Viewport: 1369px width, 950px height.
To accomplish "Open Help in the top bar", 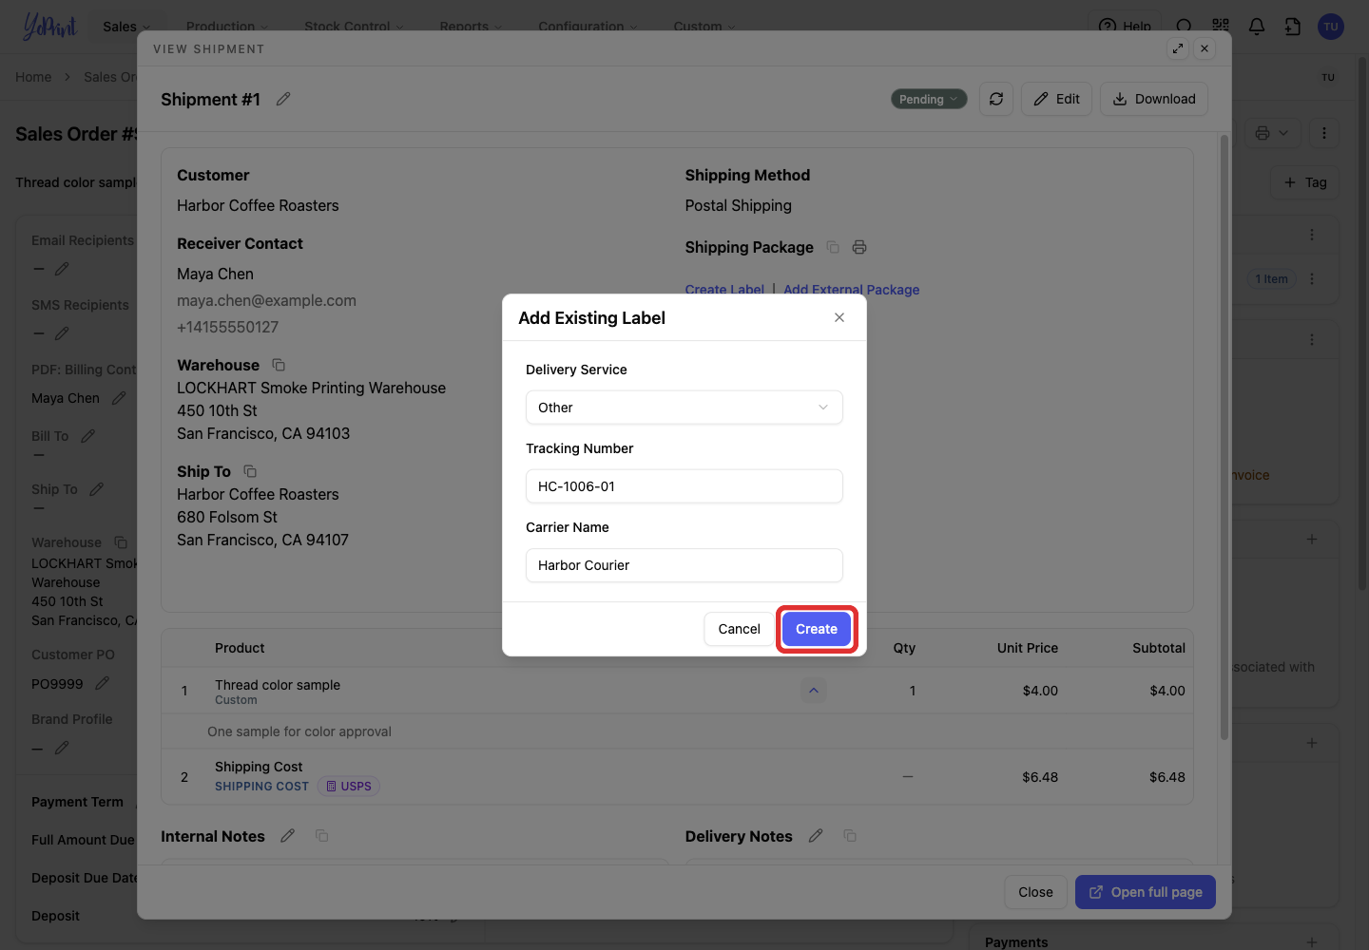I will [1125, 27].
